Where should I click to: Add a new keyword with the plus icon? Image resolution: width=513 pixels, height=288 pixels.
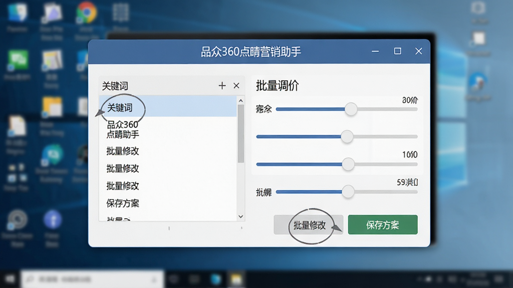222,85
